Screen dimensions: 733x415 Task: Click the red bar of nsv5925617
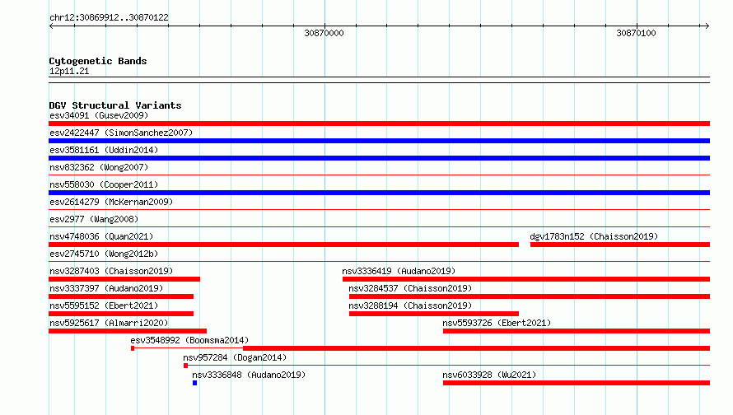(128, 331)
